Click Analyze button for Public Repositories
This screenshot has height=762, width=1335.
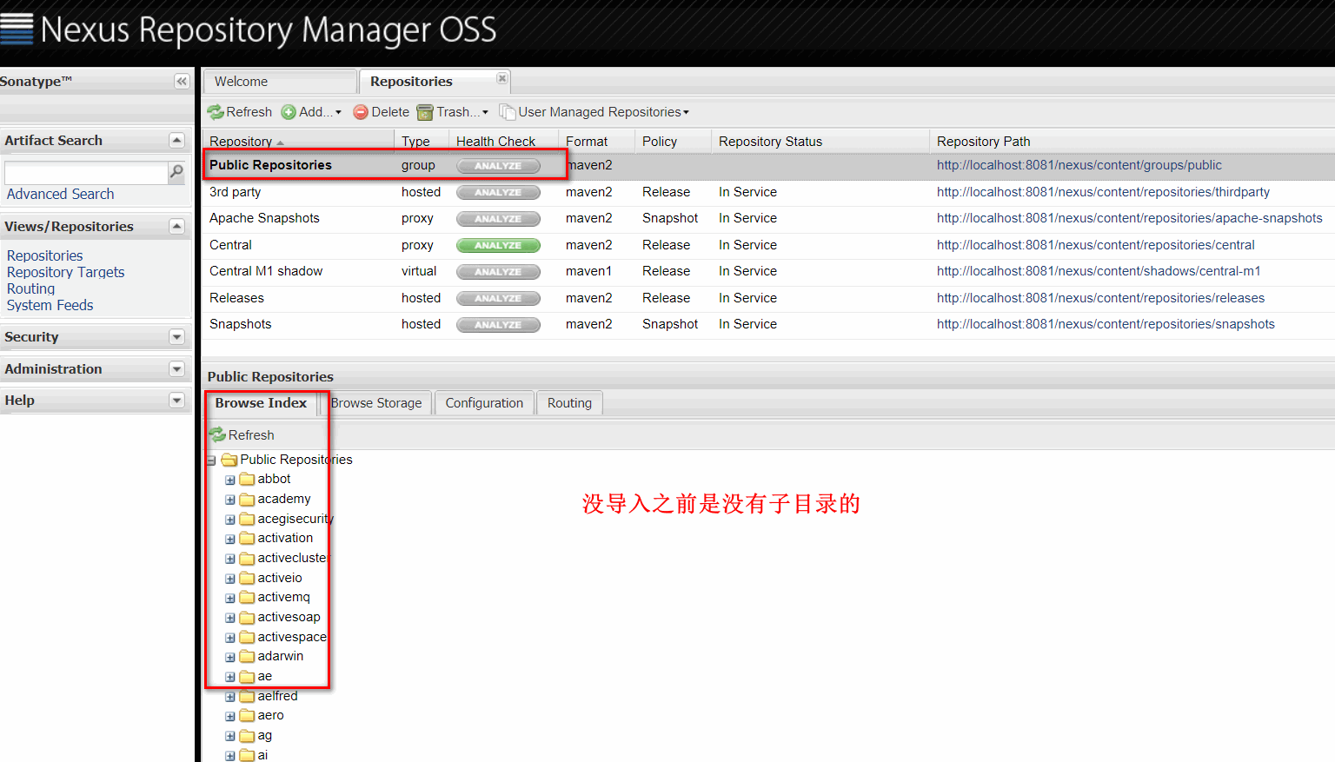point(498,166)
